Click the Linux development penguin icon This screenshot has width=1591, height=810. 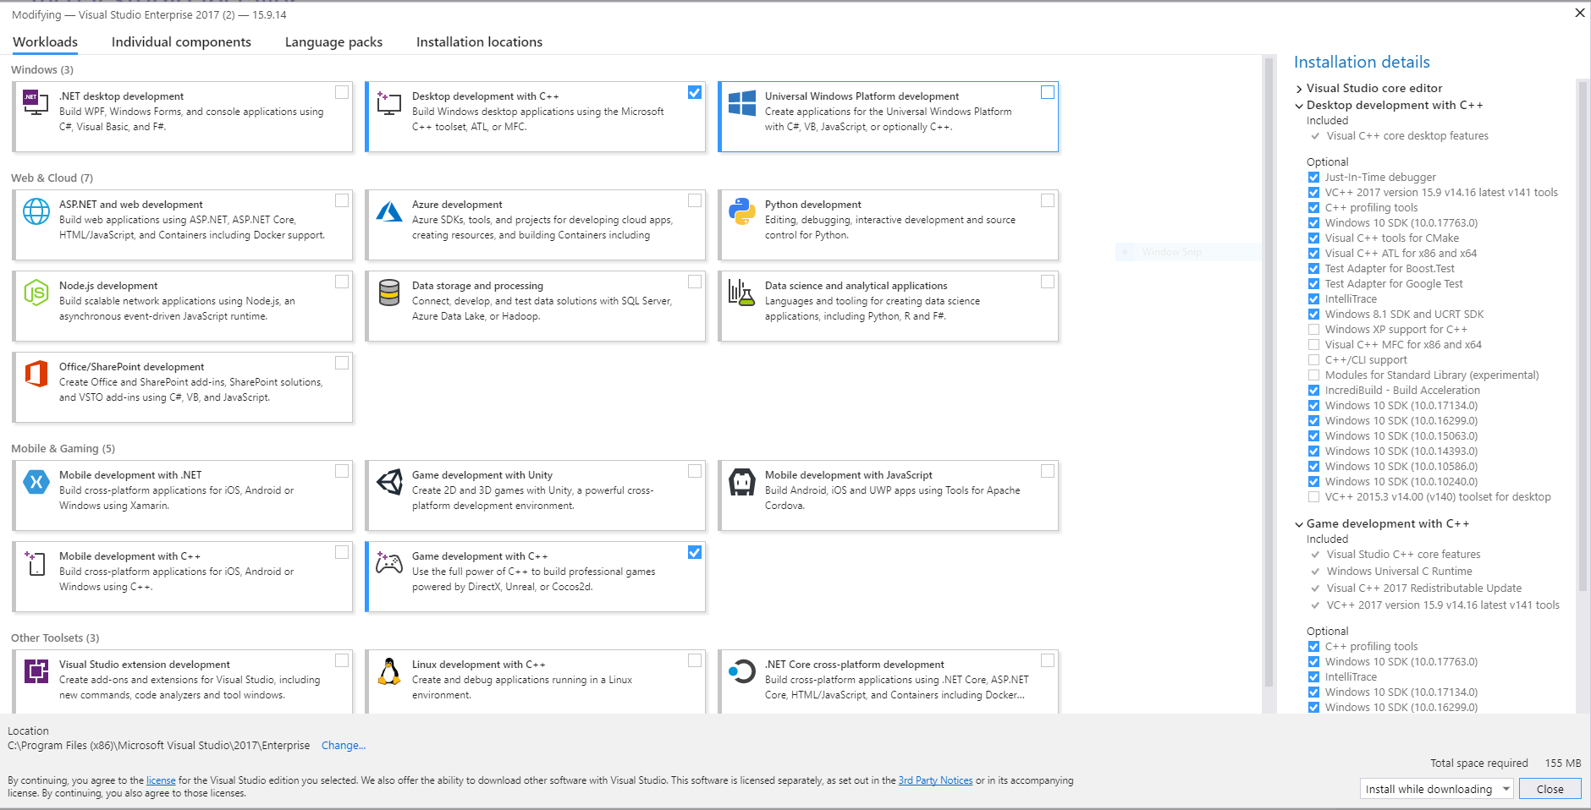pyautogui.click(x=389, y=671)
